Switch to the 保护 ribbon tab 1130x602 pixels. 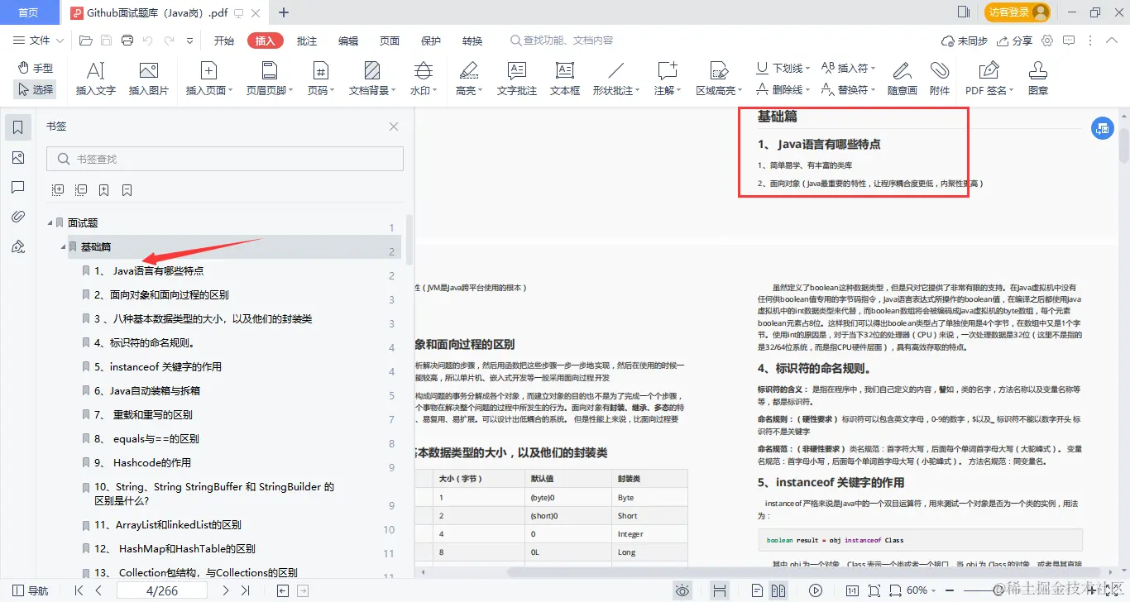(430, 39)
